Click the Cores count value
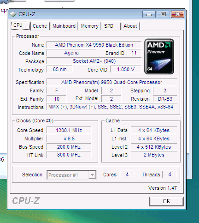This screenshot has width=199, height=223. pos(127,175)
